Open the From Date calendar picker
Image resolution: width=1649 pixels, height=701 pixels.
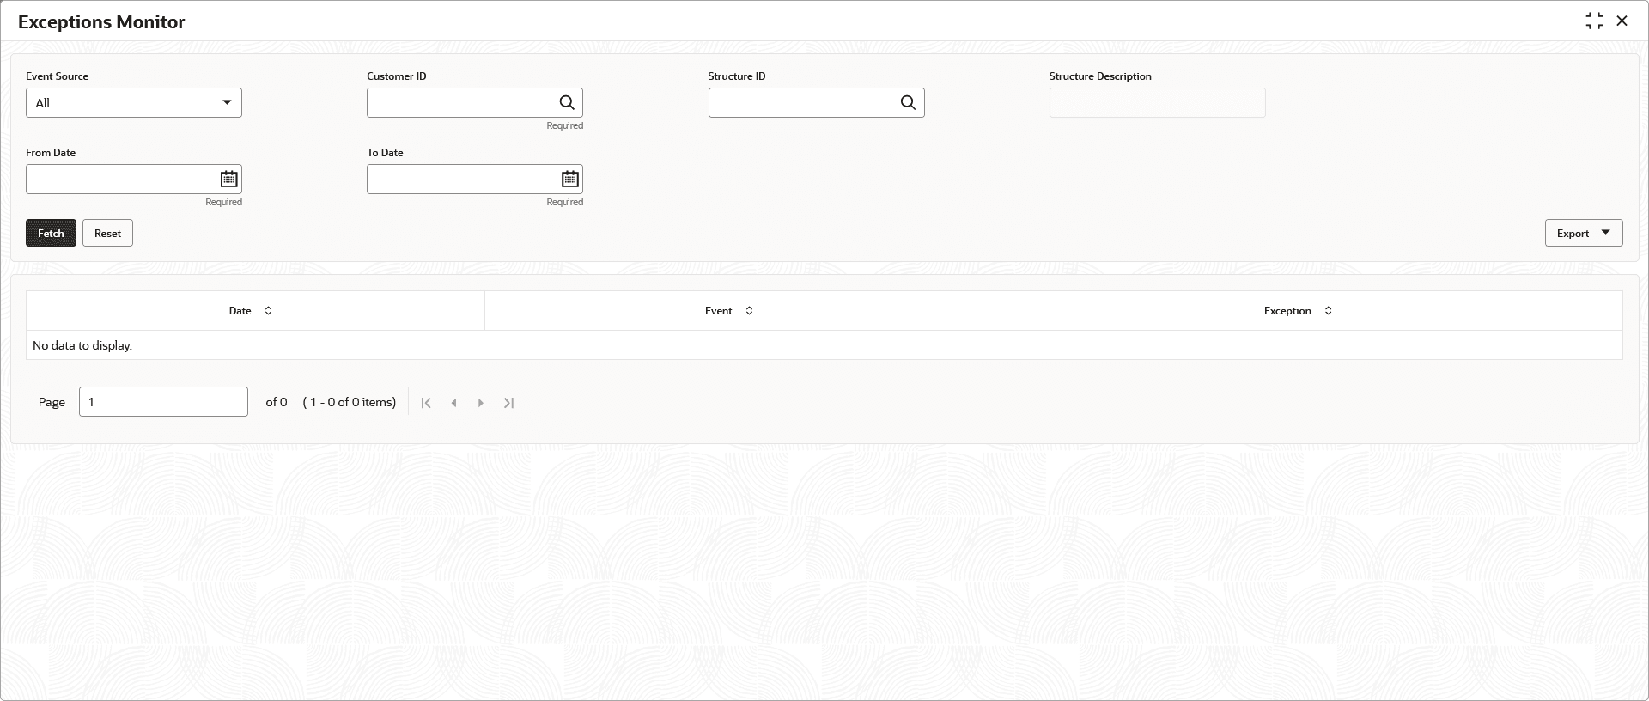coord(228,180)
